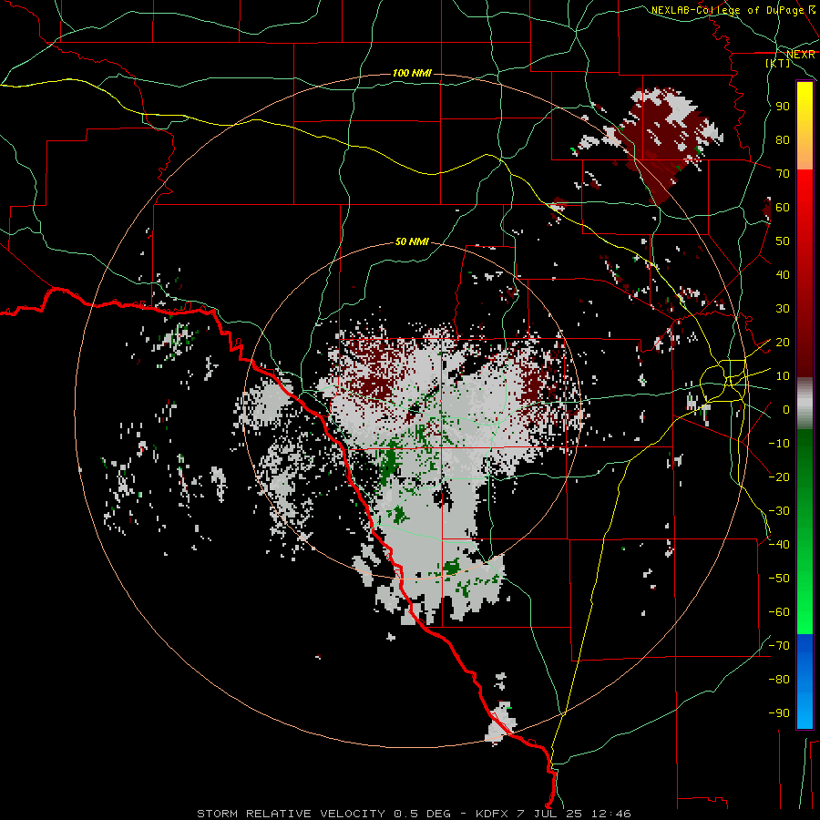Click the 20 value on the velocity scale
This screenshot has width=820, height=820.
click(x=783, y=342)
